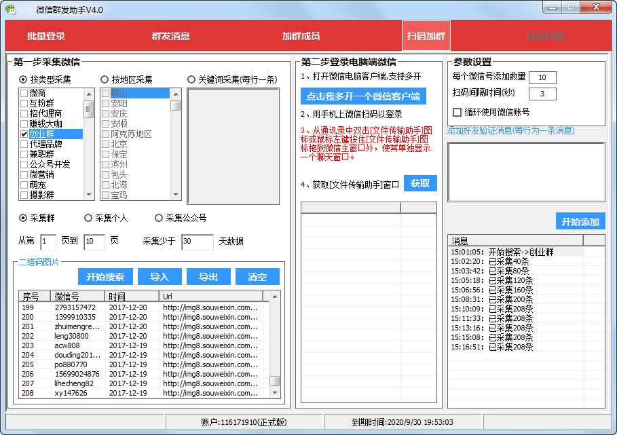The image size is (617, 435).
Task: Select the 扫码加群 tab
Action: click(x=426, y=36)
